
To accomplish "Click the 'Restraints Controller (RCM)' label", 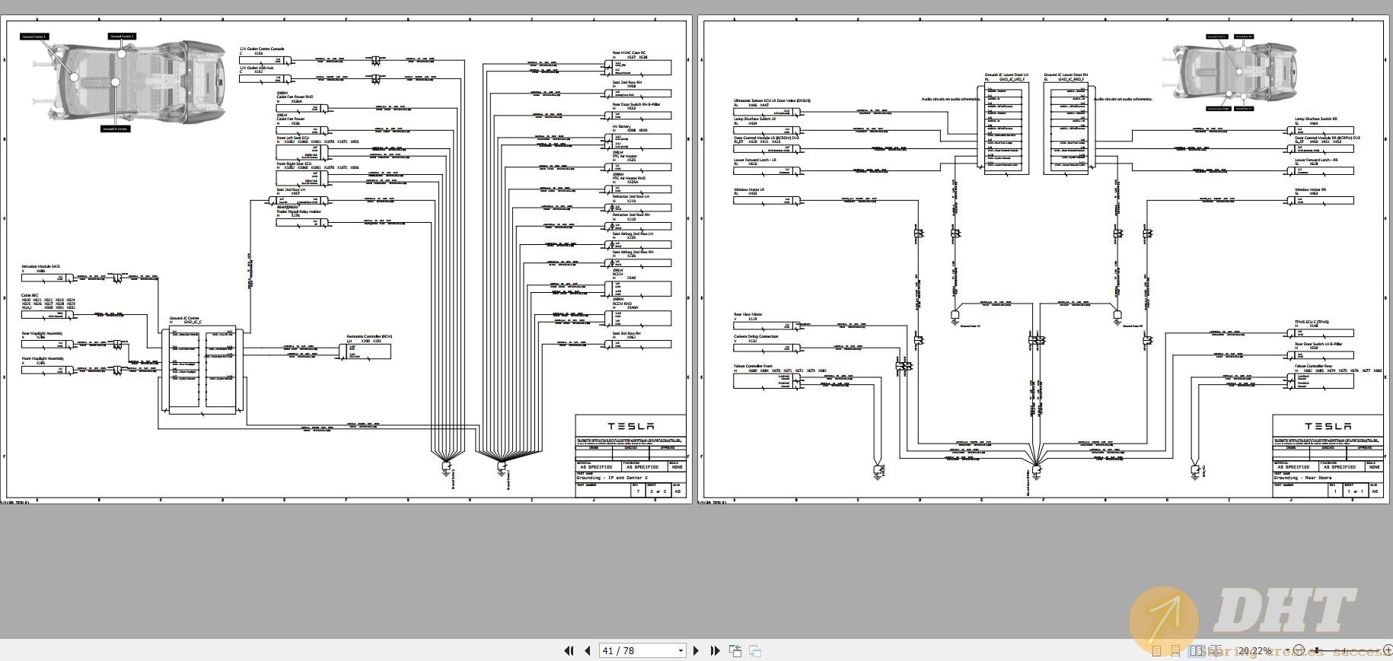I will point(369,336).
